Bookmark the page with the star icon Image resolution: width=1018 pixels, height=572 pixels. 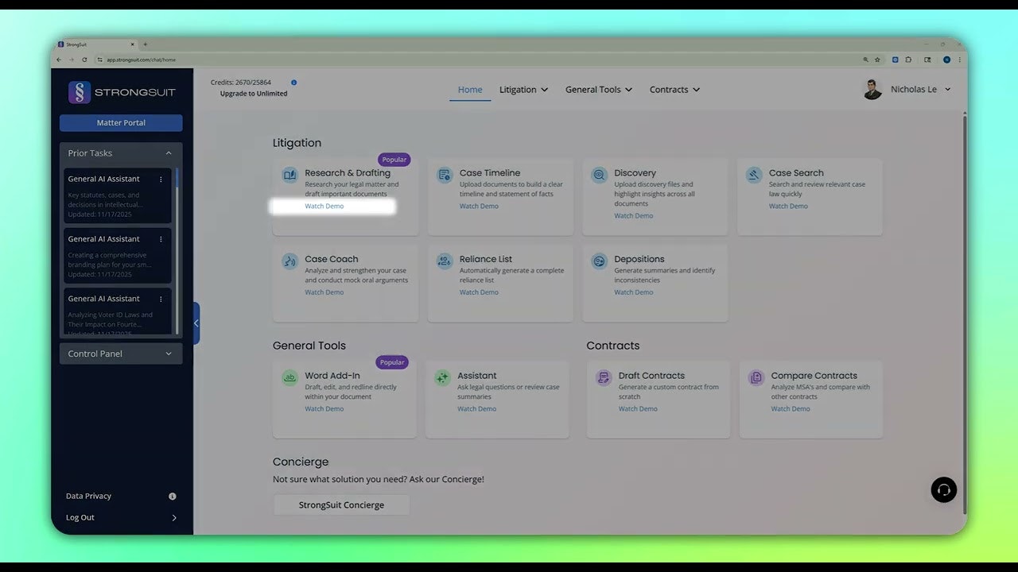click(x=877, y=60)
